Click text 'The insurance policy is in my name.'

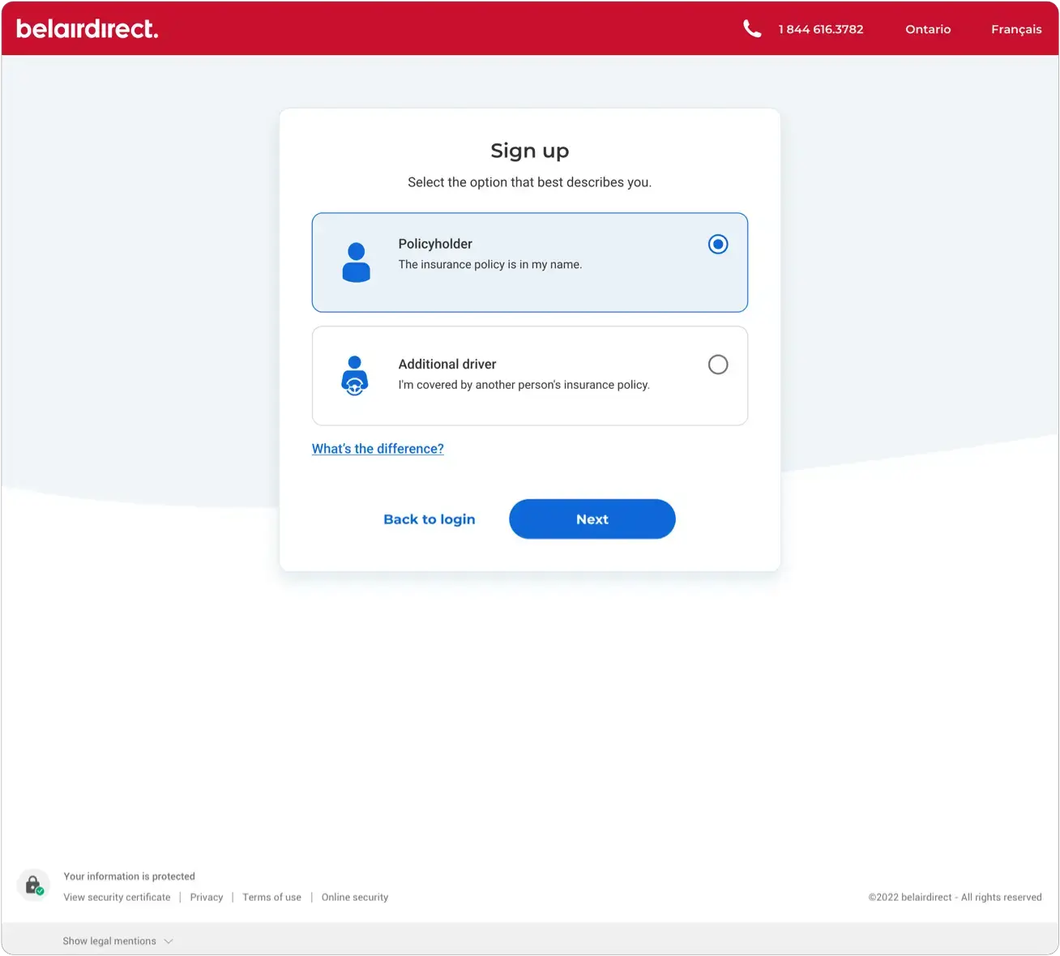click(490, 265)
